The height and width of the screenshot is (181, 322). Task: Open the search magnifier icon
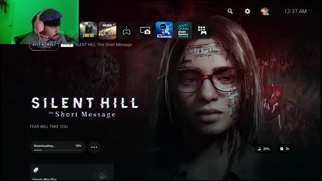(x=230, y=11)
